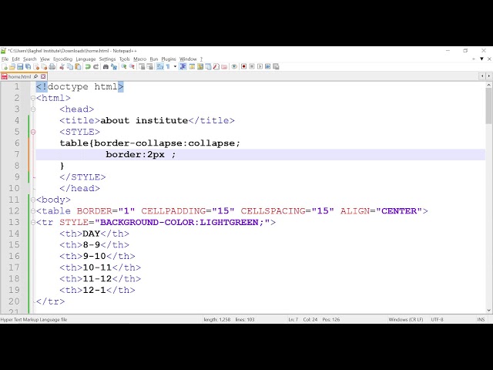Open the Document Map panel

point(200,66)
